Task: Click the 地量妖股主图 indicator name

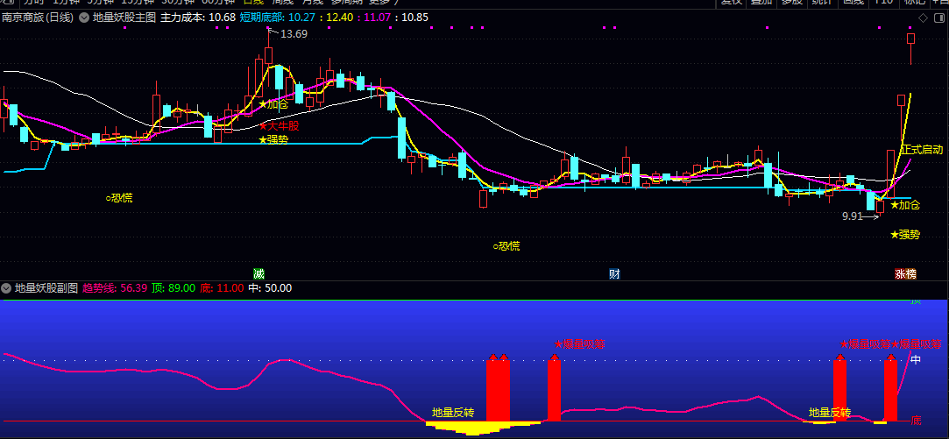Action: point(124,18)
